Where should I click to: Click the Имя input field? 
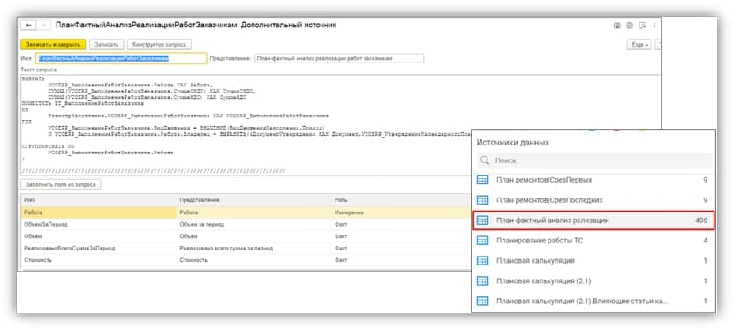121,58
